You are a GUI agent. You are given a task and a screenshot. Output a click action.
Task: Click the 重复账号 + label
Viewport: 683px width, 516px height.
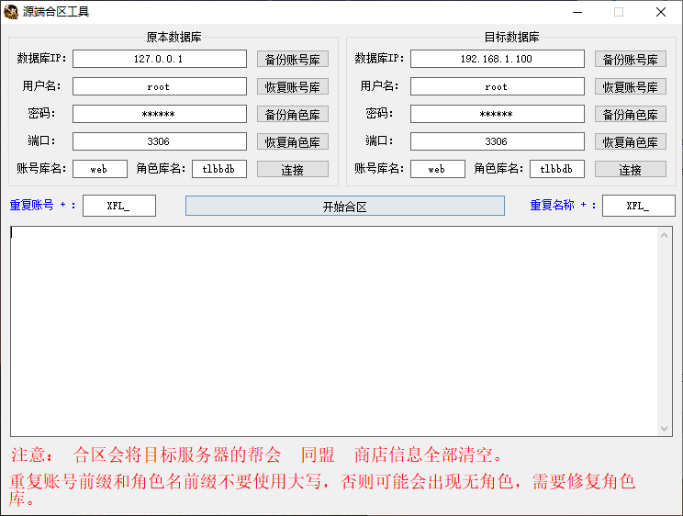coord(42,205)
